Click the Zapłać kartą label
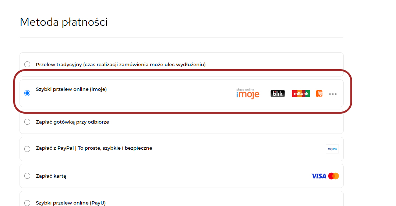The image size is (396, 206). tap(51, 176)
